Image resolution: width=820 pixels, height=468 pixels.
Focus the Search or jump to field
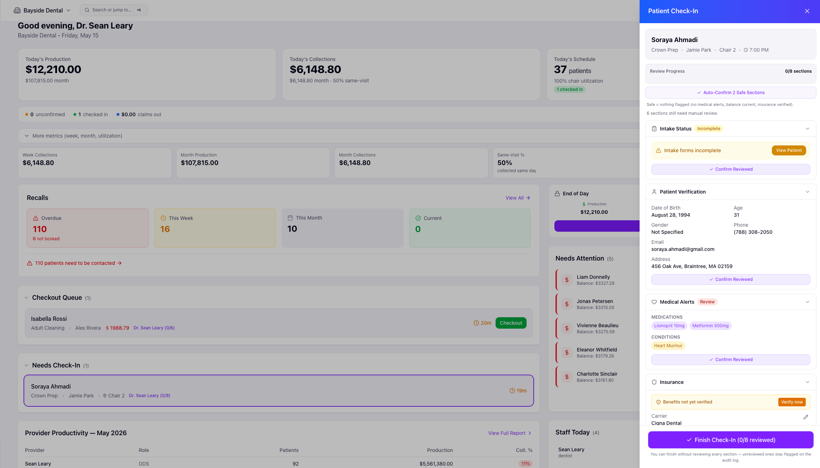click(x=114, y=10)
